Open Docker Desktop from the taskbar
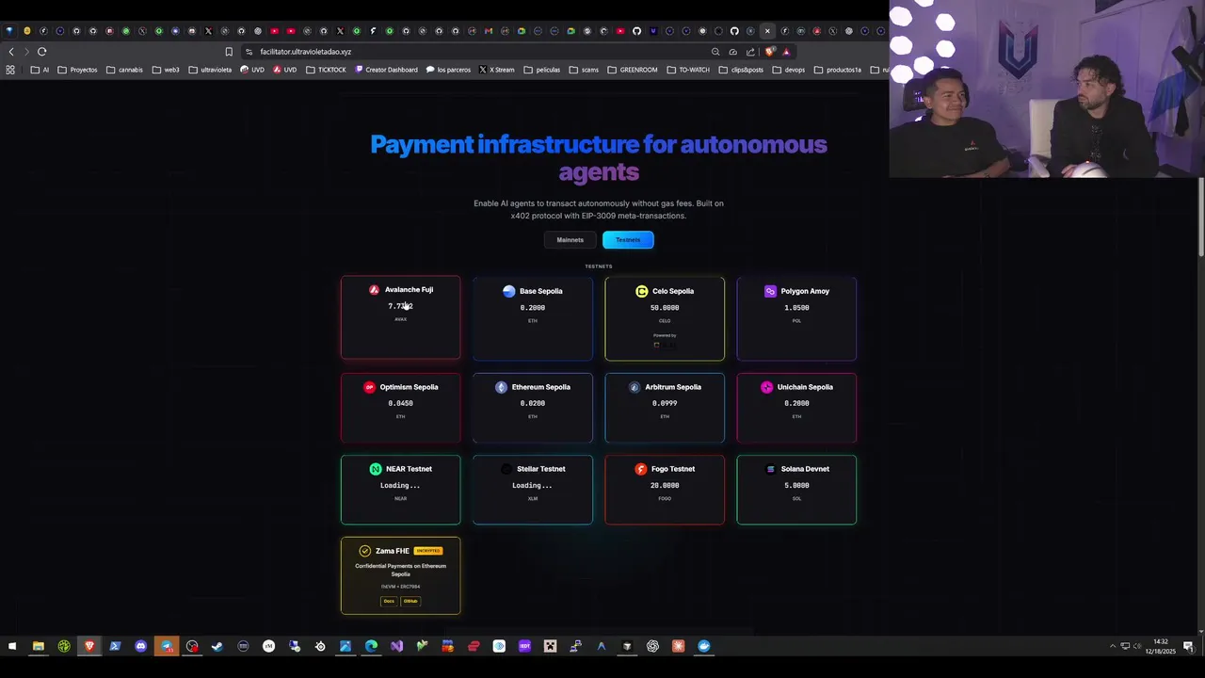1205x678 pixels. 703,646
